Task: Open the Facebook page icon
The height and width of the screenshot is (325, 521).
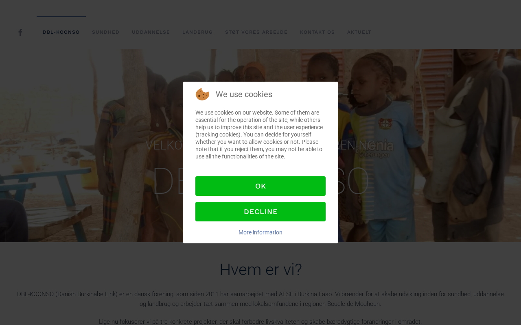Action: click(20, 32)
